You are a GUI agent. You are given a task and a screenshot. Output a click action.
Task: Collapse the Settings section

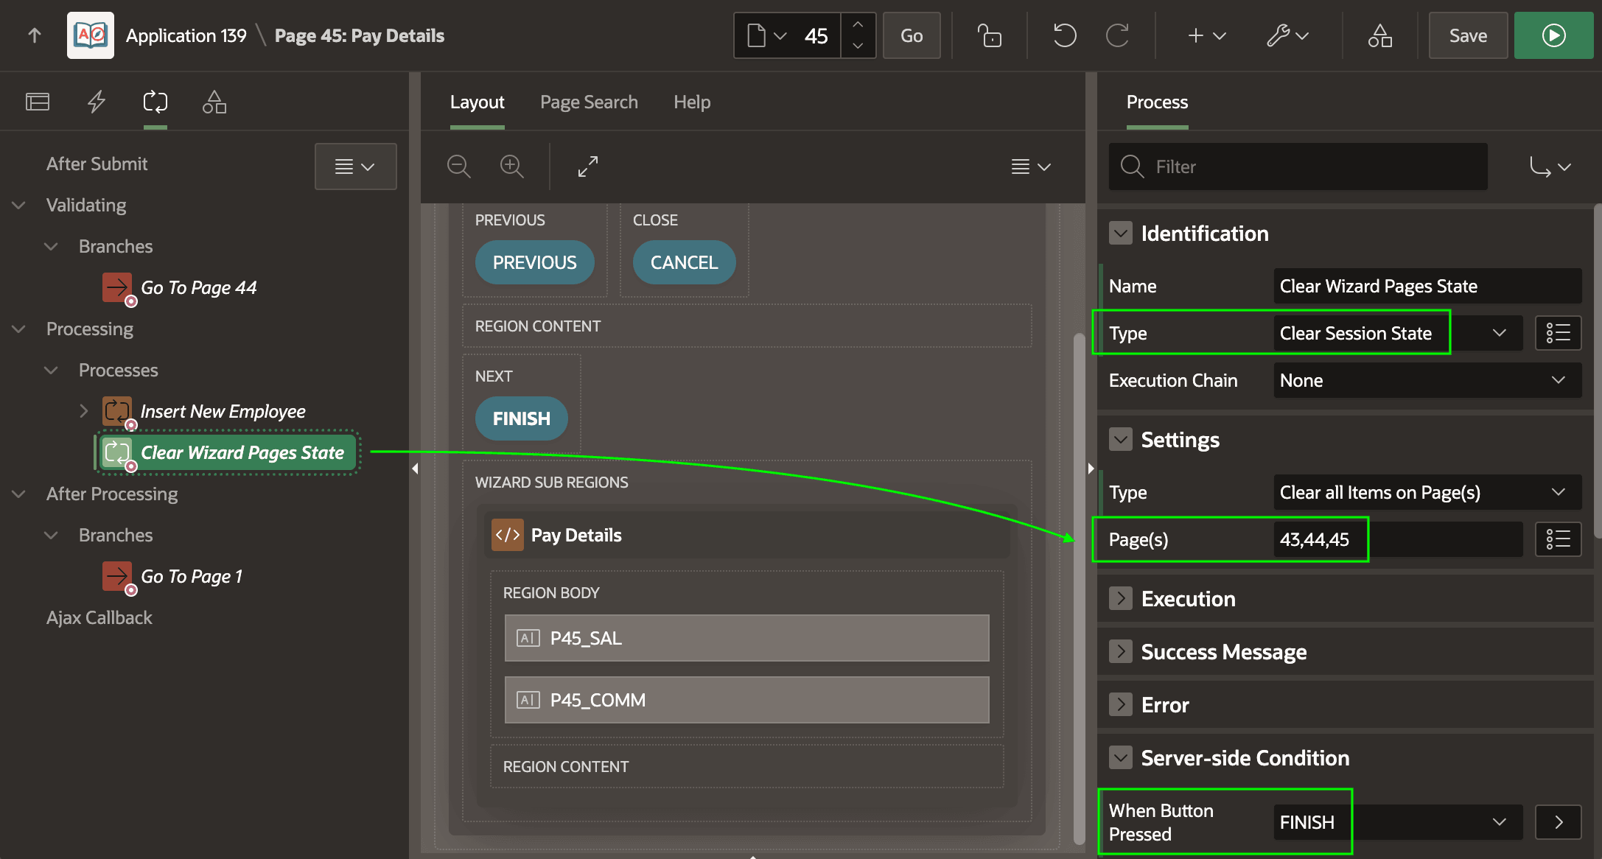tap(1121, 440)
